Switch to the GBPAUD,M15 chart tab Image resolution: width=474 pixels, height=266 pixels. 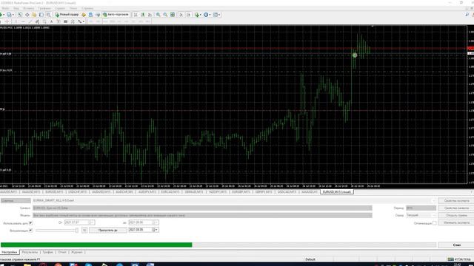(194, 192)
